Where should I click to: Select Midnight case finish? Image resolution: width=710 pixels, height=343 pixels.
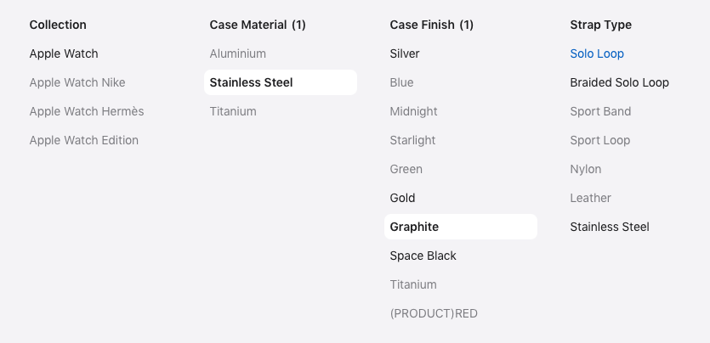pyautogui.click(x=414, y=111)
